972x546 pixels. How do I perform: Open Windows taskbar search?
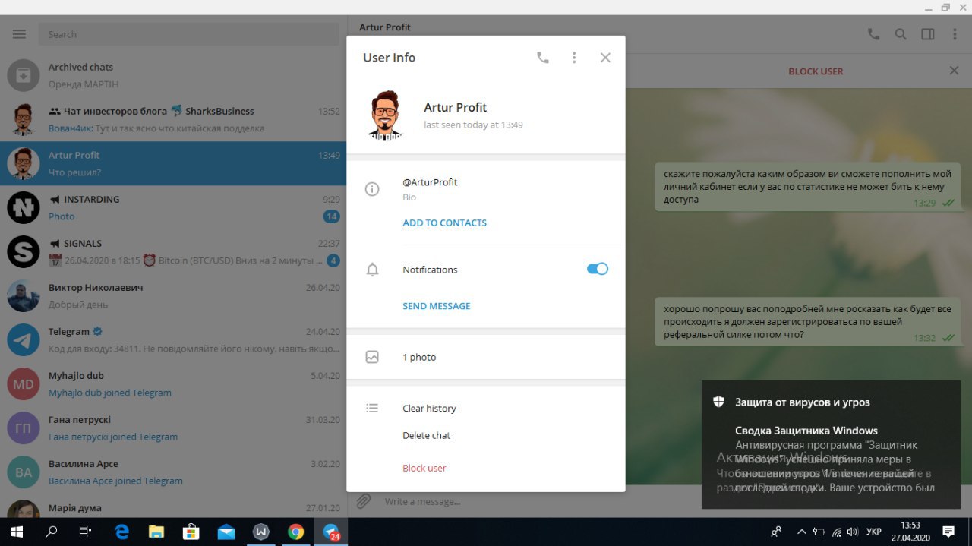pos(52,532)
